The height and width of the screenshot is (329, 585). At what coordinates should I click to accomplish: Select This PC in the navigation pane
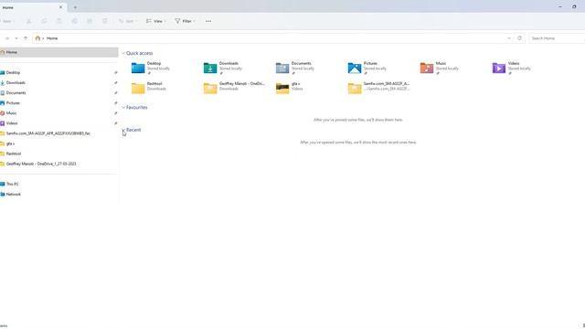coord(58,184)
